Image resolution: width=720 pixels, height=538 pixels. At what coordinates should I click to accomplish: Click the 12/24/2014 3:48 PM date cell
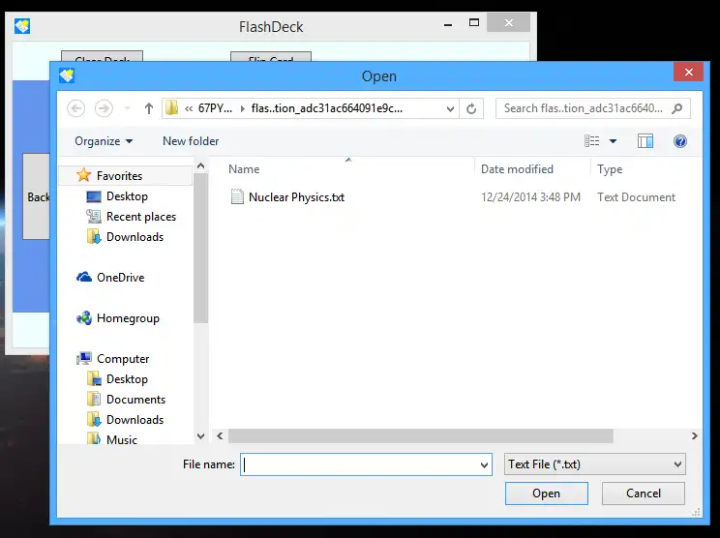530,197
